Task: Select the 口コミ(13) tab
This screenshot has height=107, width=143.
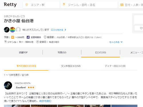Action: click(100, 53)
